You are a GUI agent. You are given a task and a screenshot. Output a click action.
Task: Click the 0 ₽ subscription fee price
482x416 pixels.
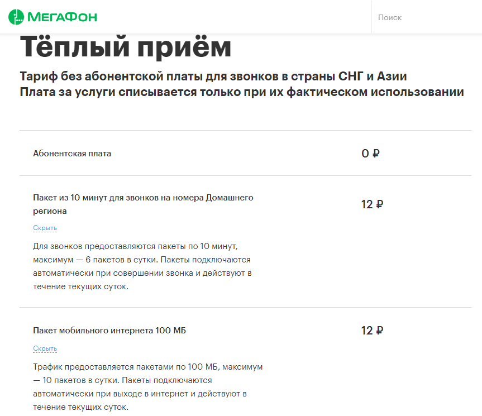click(370, 154)
